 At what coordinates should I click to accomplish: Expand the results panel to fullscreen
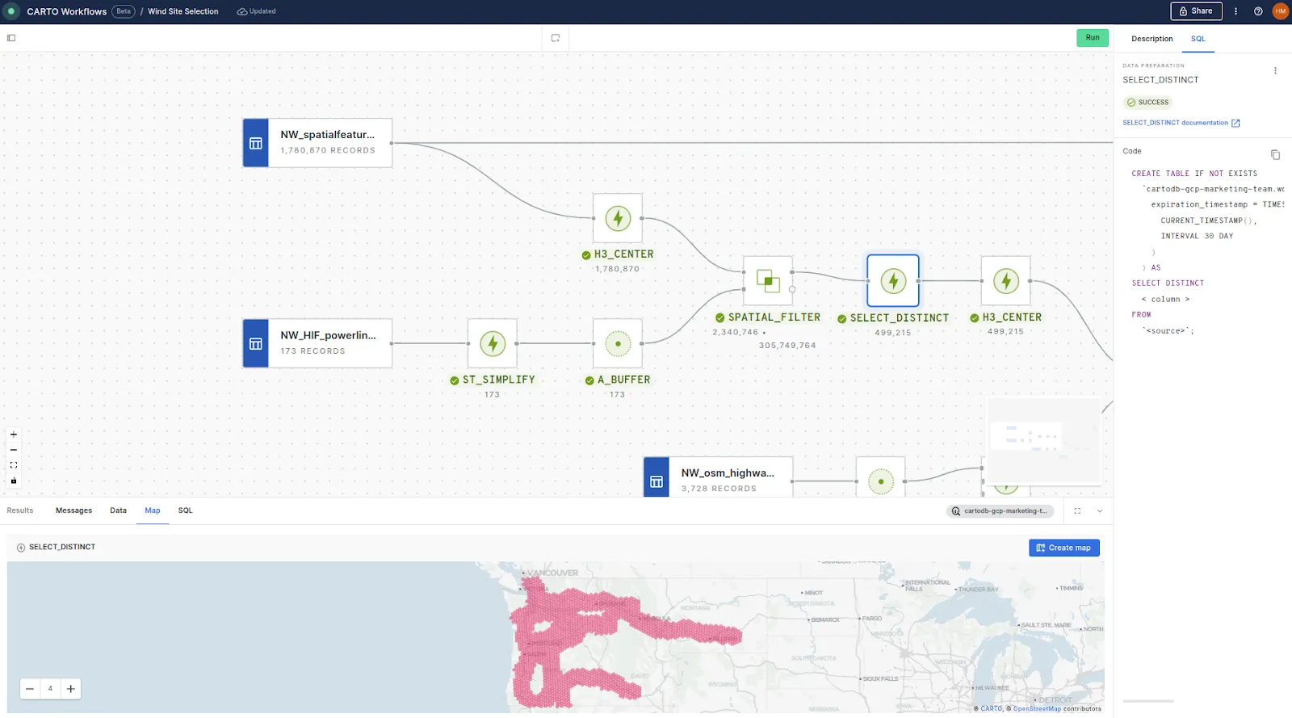(x=1077, y=510)
